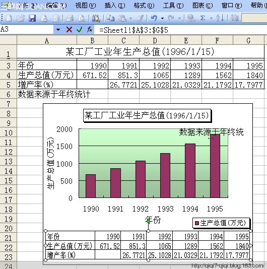Click the Format Painter brush icon
Viewport: 267px width, 269px height.
[140, 18]
